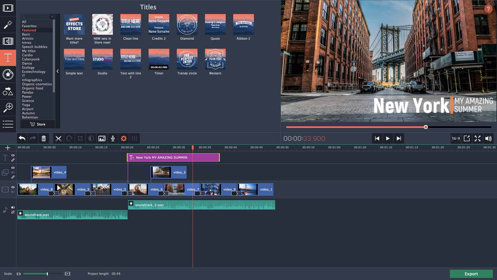Delete selected clip with trash icon
This screenshot has height=280, width=497.
click(x=44, y=138)
